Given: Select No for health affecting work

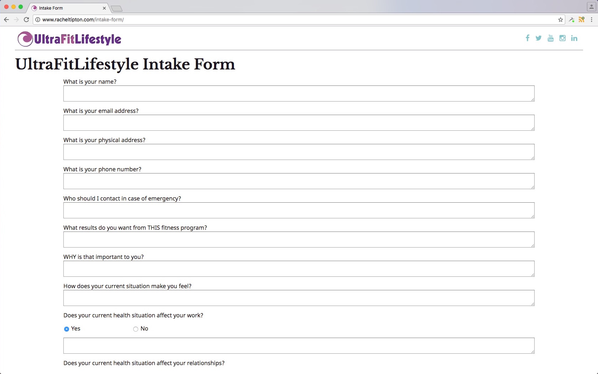Looking at the screenshot, I should pyautogui.click(x=136, y=329).
